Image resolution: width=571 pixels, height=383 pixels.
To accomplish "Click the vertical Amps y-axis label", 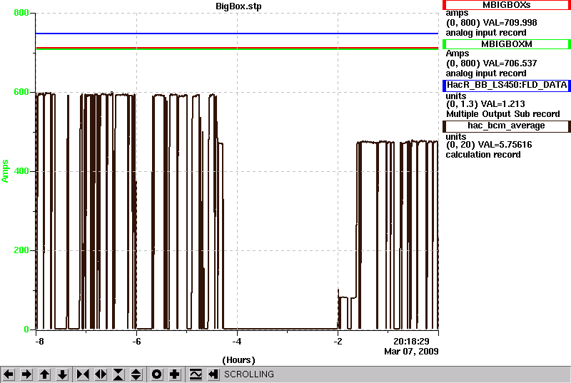I will point(5,171).
